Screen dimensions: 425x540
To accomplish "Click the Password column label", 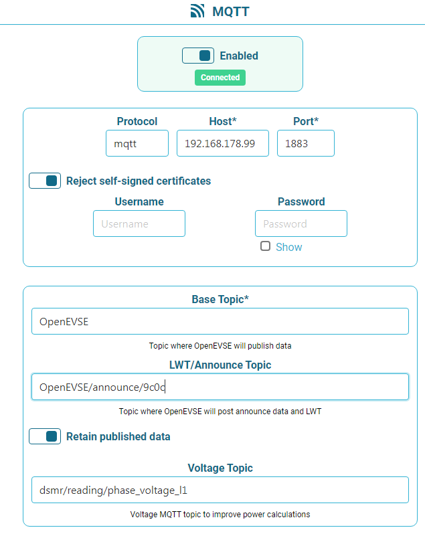I will pos(301,201).
